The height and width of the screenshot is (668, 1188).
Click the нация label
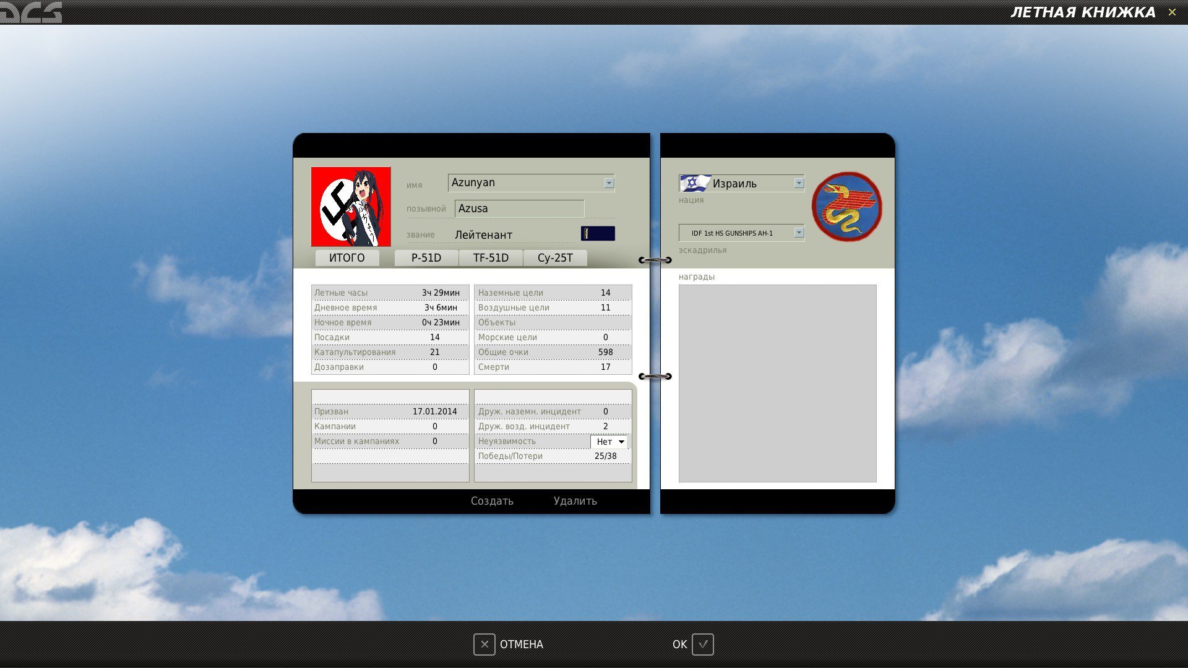(x=691, y=200)
